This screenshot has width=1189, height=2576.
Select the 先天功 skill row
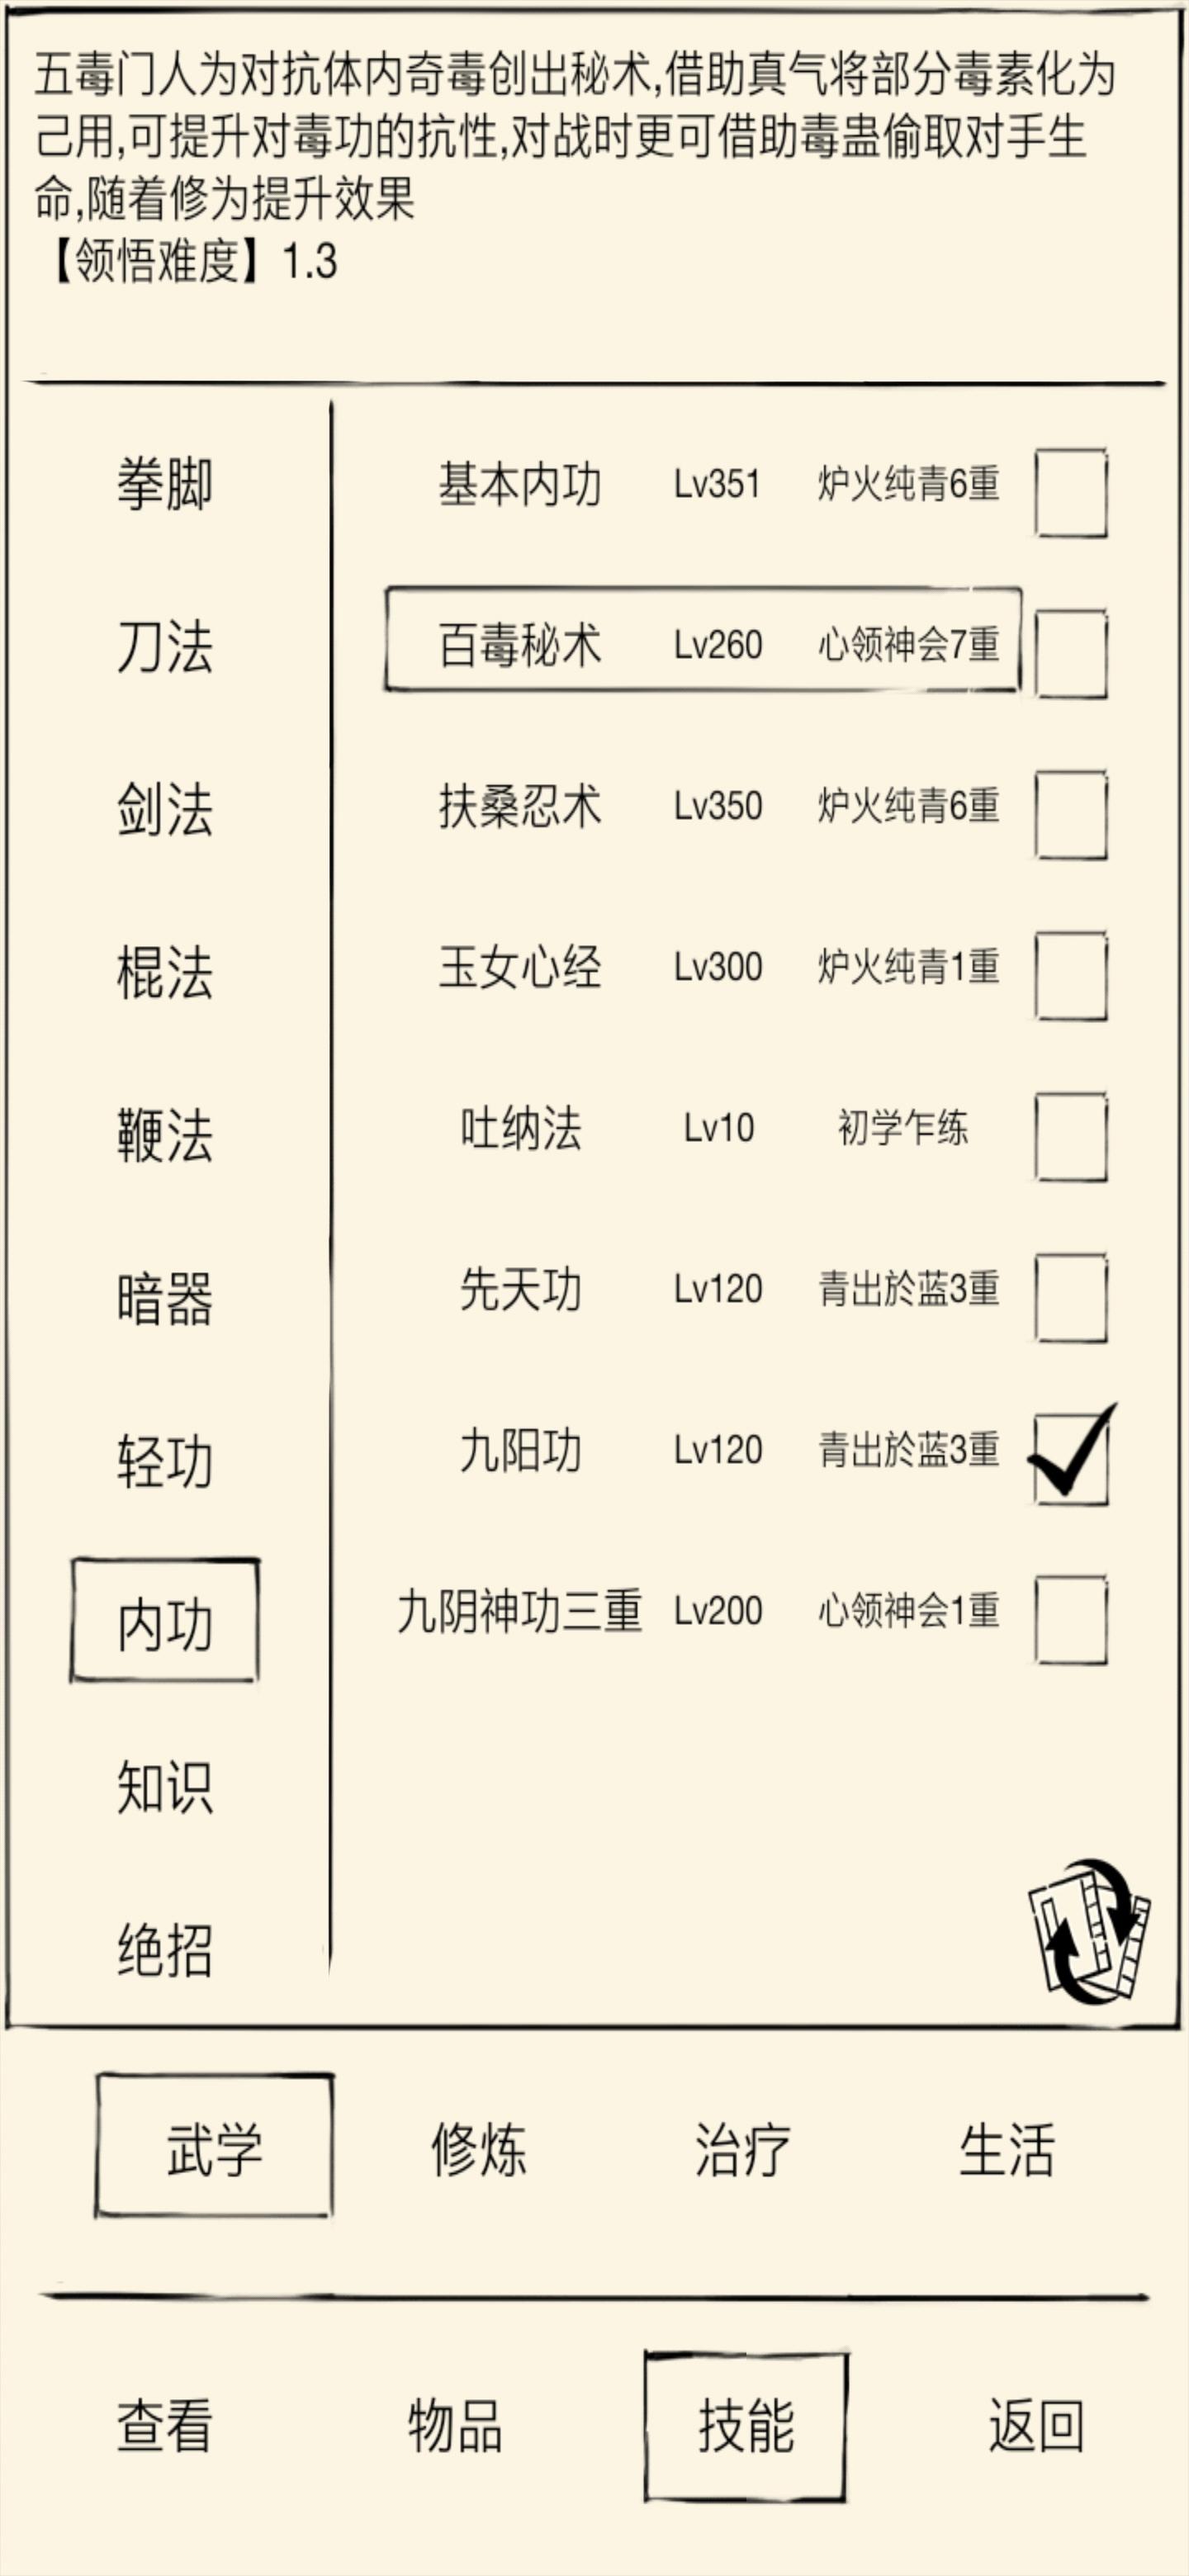pyautogui.click(x=703, y=1289)
